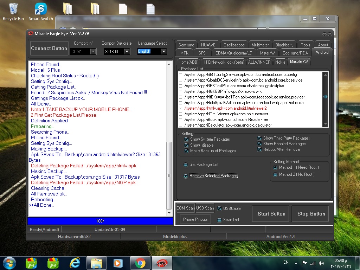
Task: Choose Method 2 (No Root)
Action: point(275,175)
